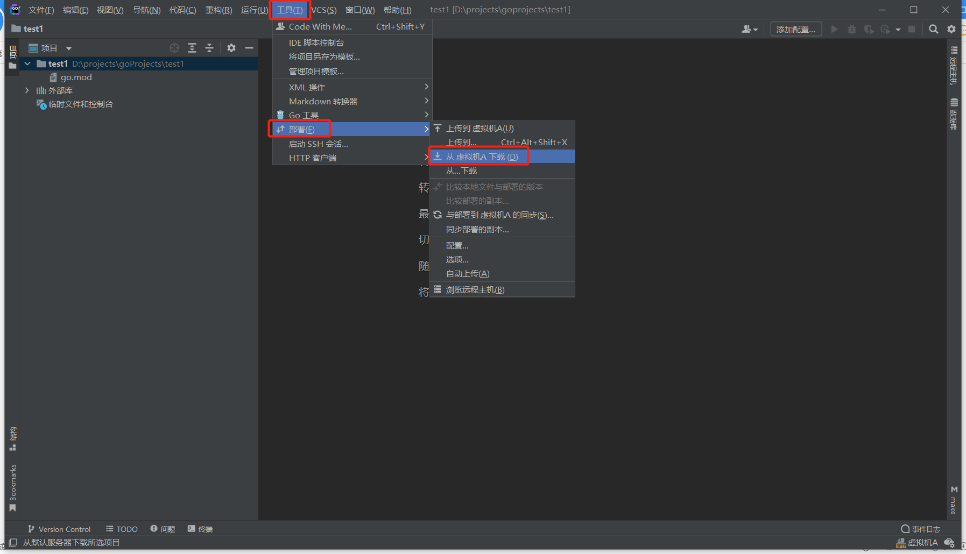Collapse all in Project panel
Viewport: 966px width, 554px height.
(x=209, y=48)
